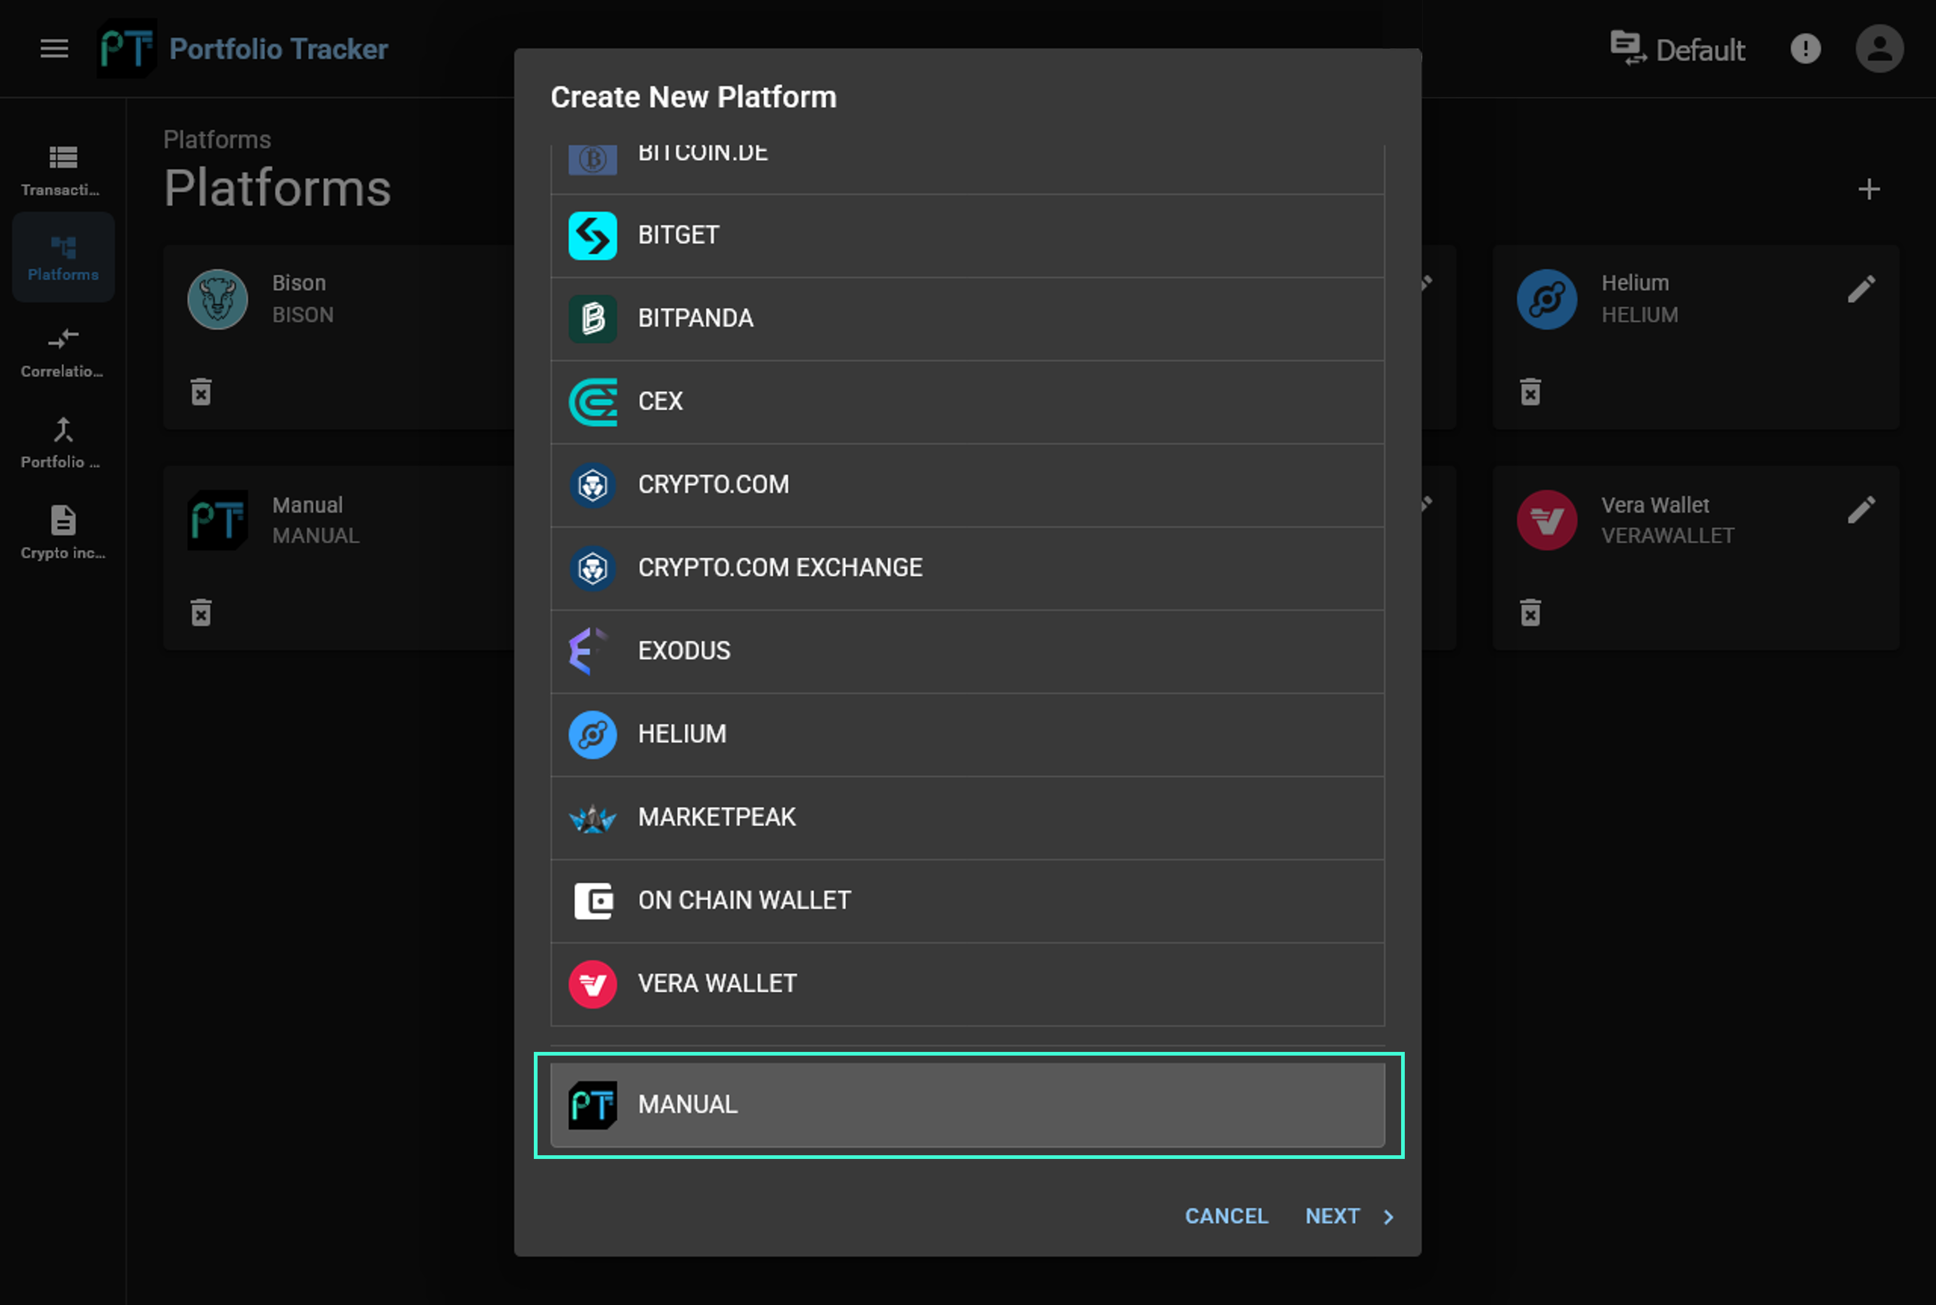Click the Portfolio Tracker PT logo
Image resolution: width=1936 pixels, height=1305 pixels.
click(127, 49)
